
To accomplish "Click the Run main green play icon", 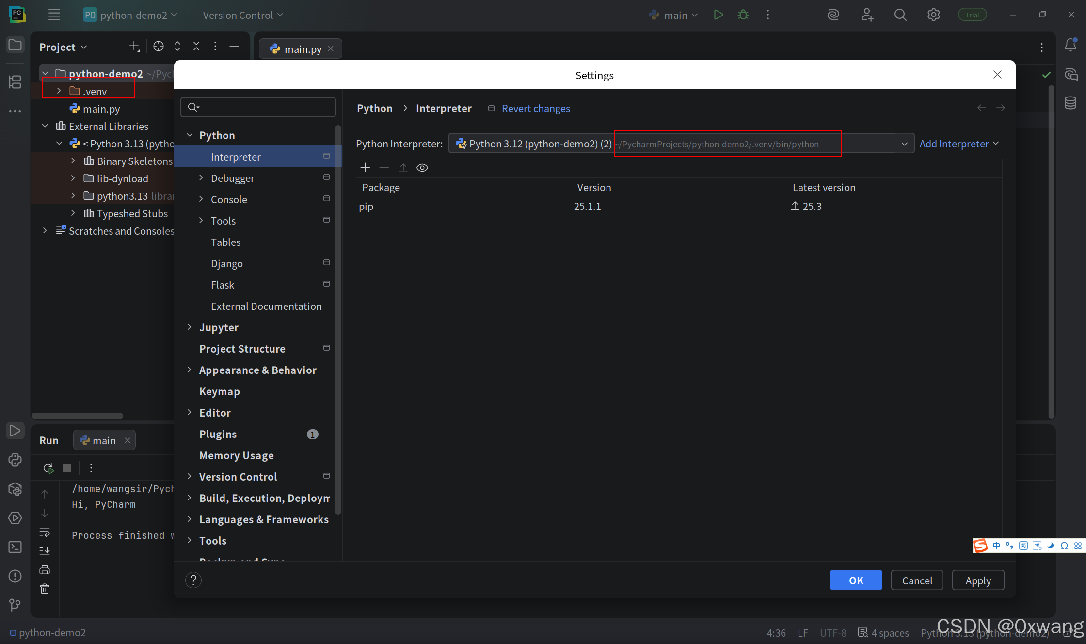I will [x=719, y=15].
